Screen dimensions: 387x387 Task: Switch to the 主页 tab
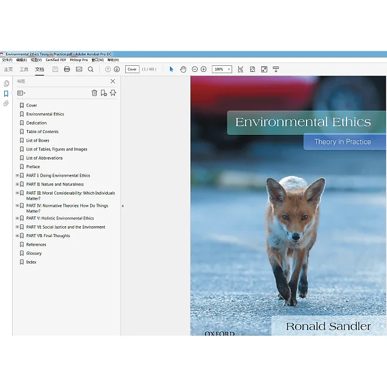point(8,70)
